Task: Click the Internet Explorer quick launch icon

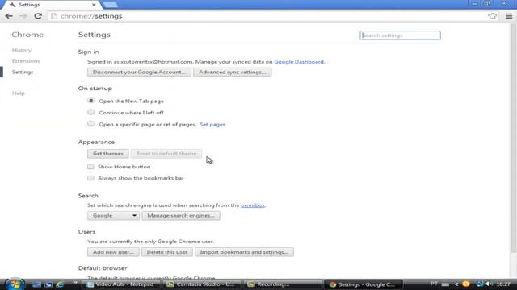Action: 60,284
